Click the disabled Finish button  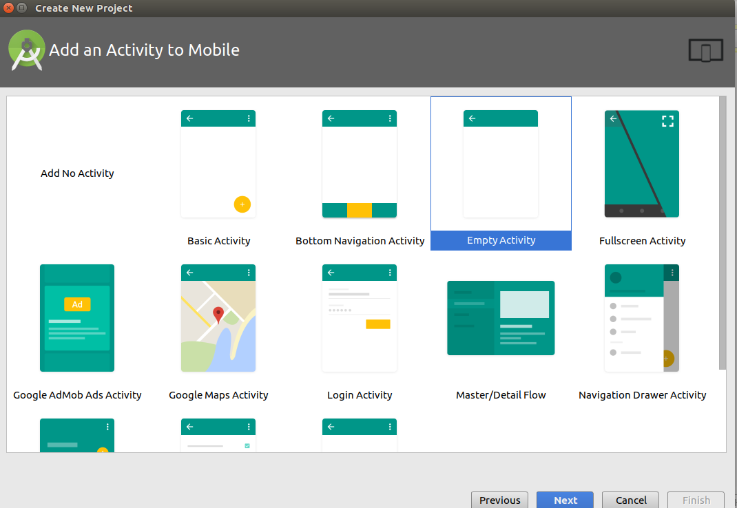(x=696, y=500)
